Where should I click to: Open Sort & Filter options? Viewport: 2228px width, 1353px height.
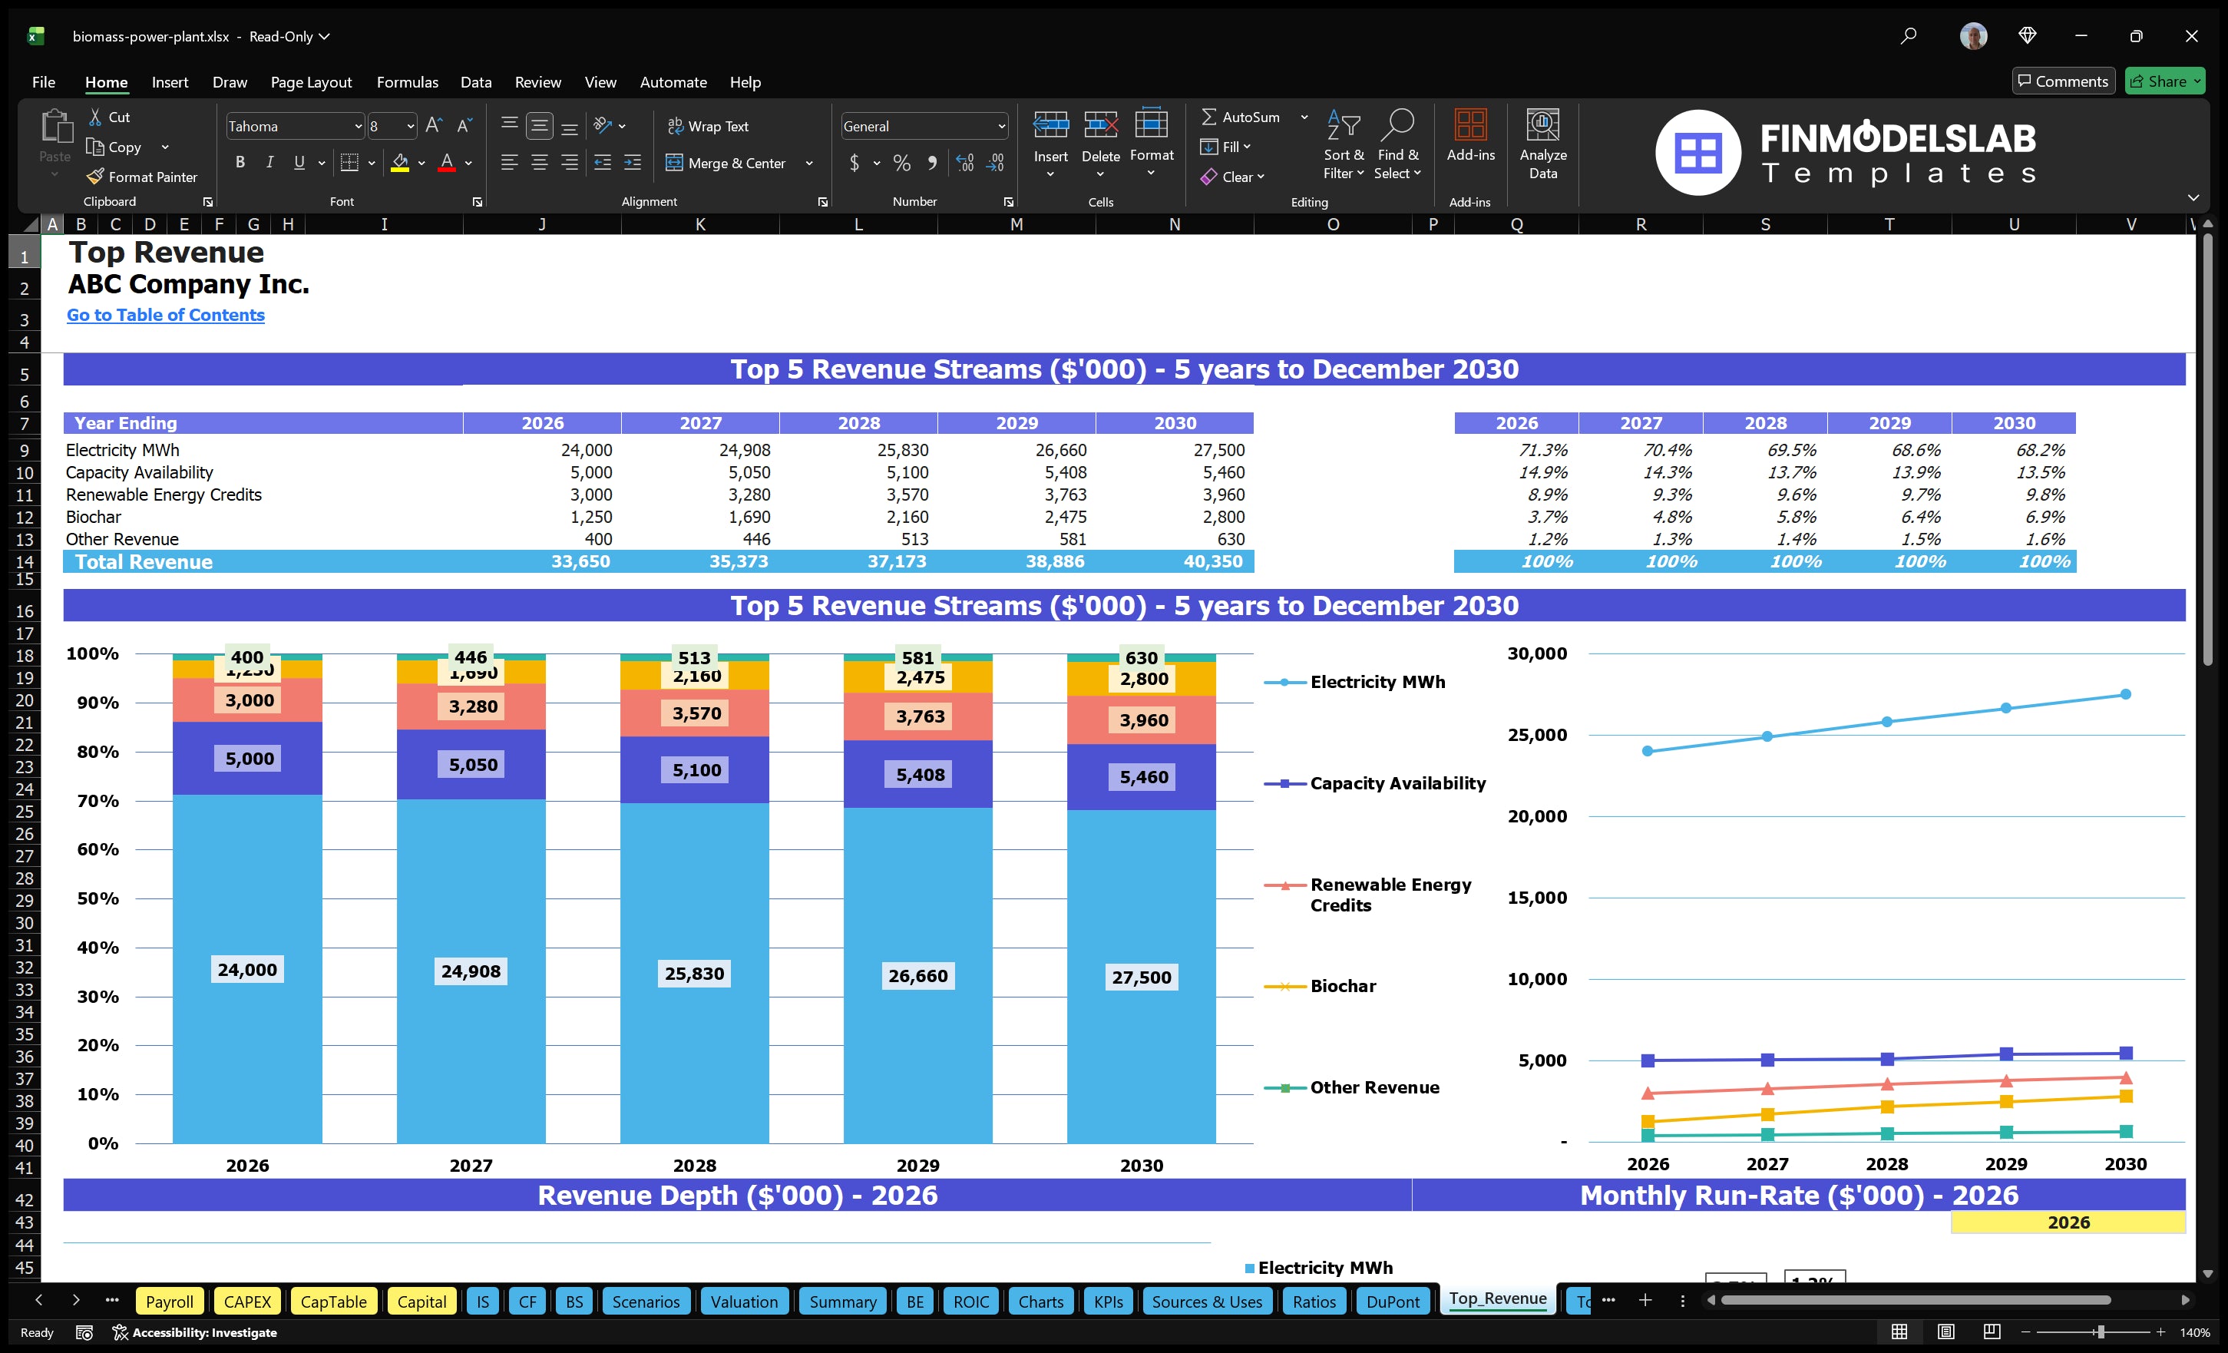pos(1344,144)
